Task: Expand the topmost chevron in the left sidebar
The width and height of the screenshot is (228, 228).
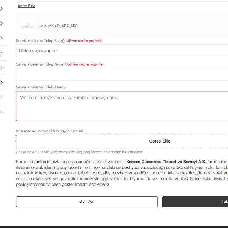Action: tap(1, 9)
